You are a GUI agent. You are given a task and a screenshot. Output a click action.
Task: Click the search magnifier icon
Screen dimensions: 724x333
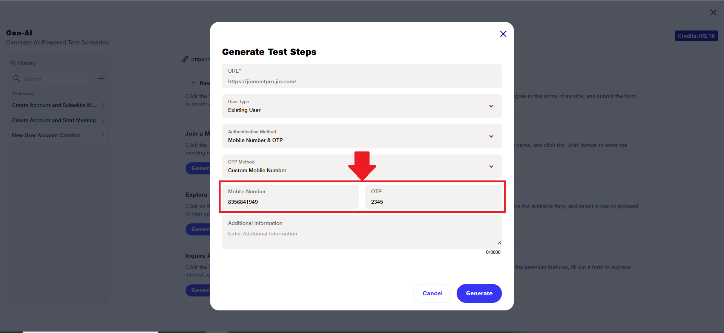tap(17, 78)
